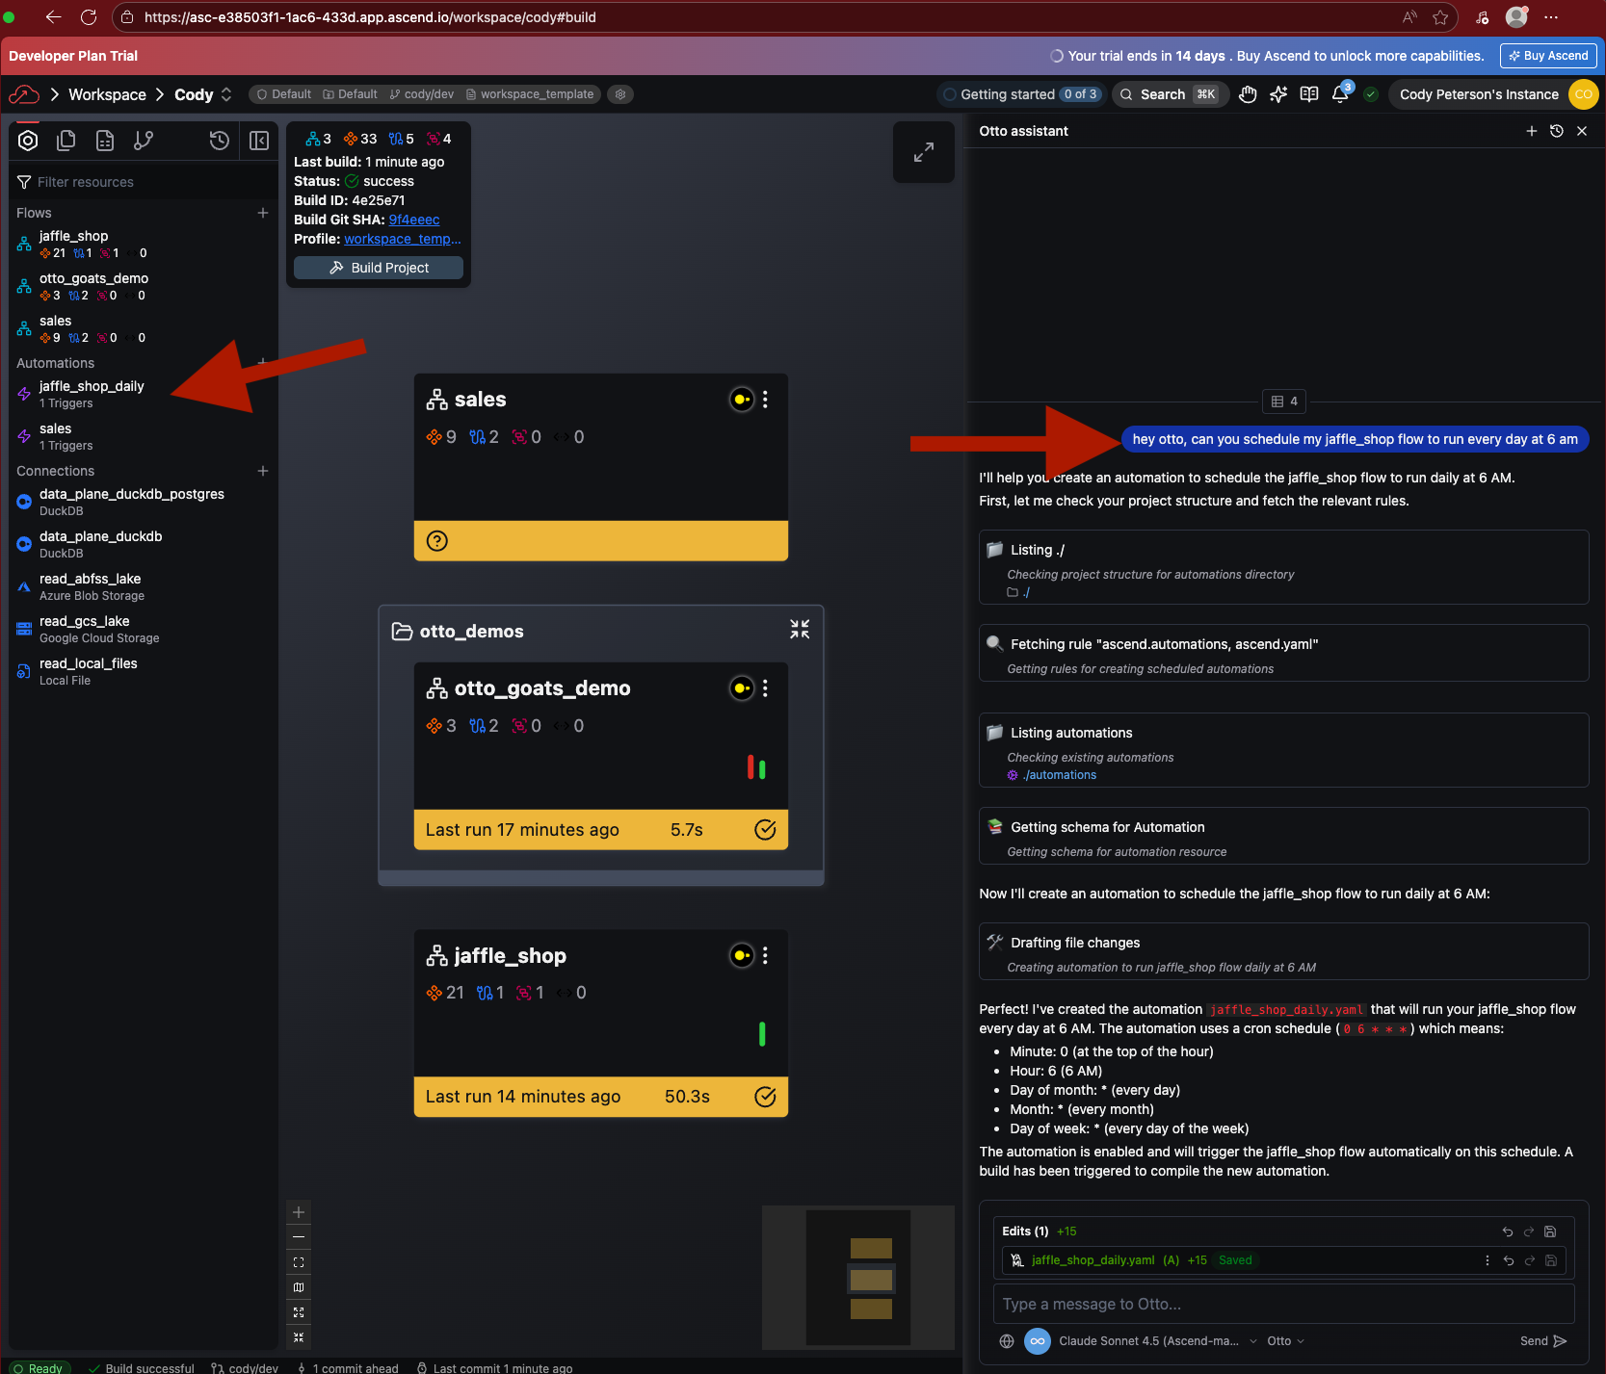Click the hand wave icon in header
This screenshot has width=1606, height=1374.
click(1248, 94)
